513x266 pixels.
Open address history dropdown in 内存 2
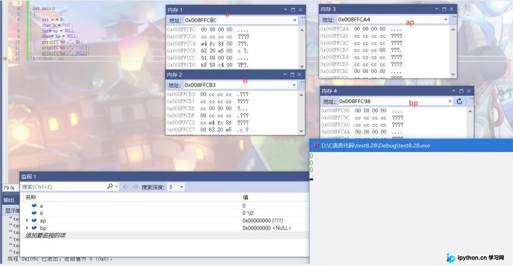[294, 85]
